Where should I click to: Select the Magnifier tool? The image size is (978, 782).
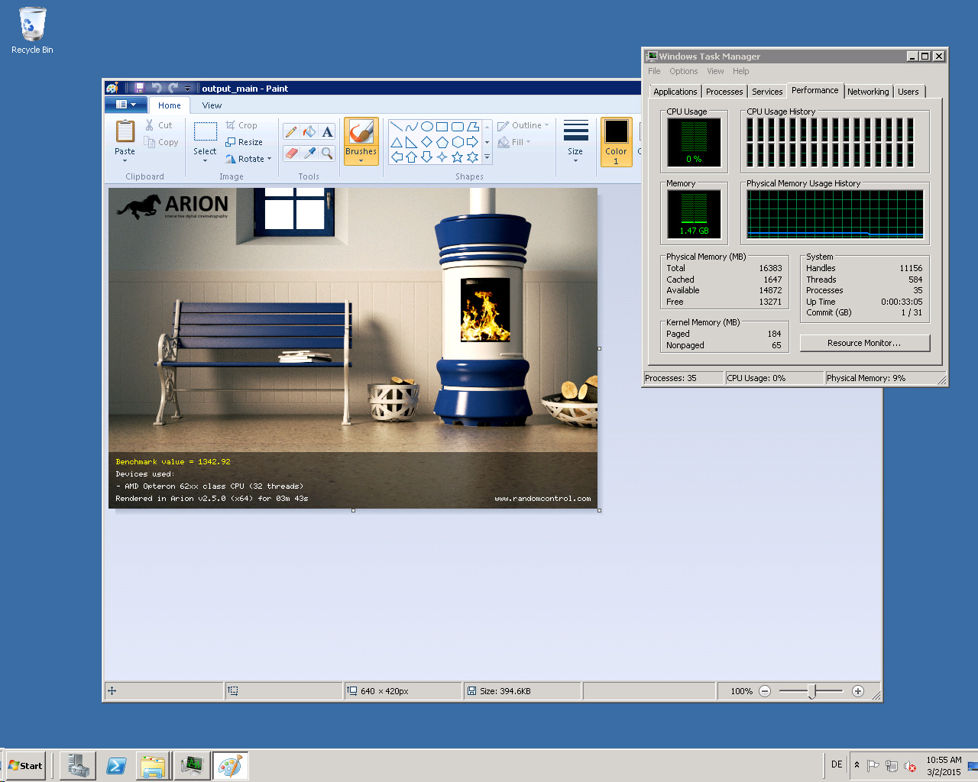pyautogui.click(x=327, y=153)
